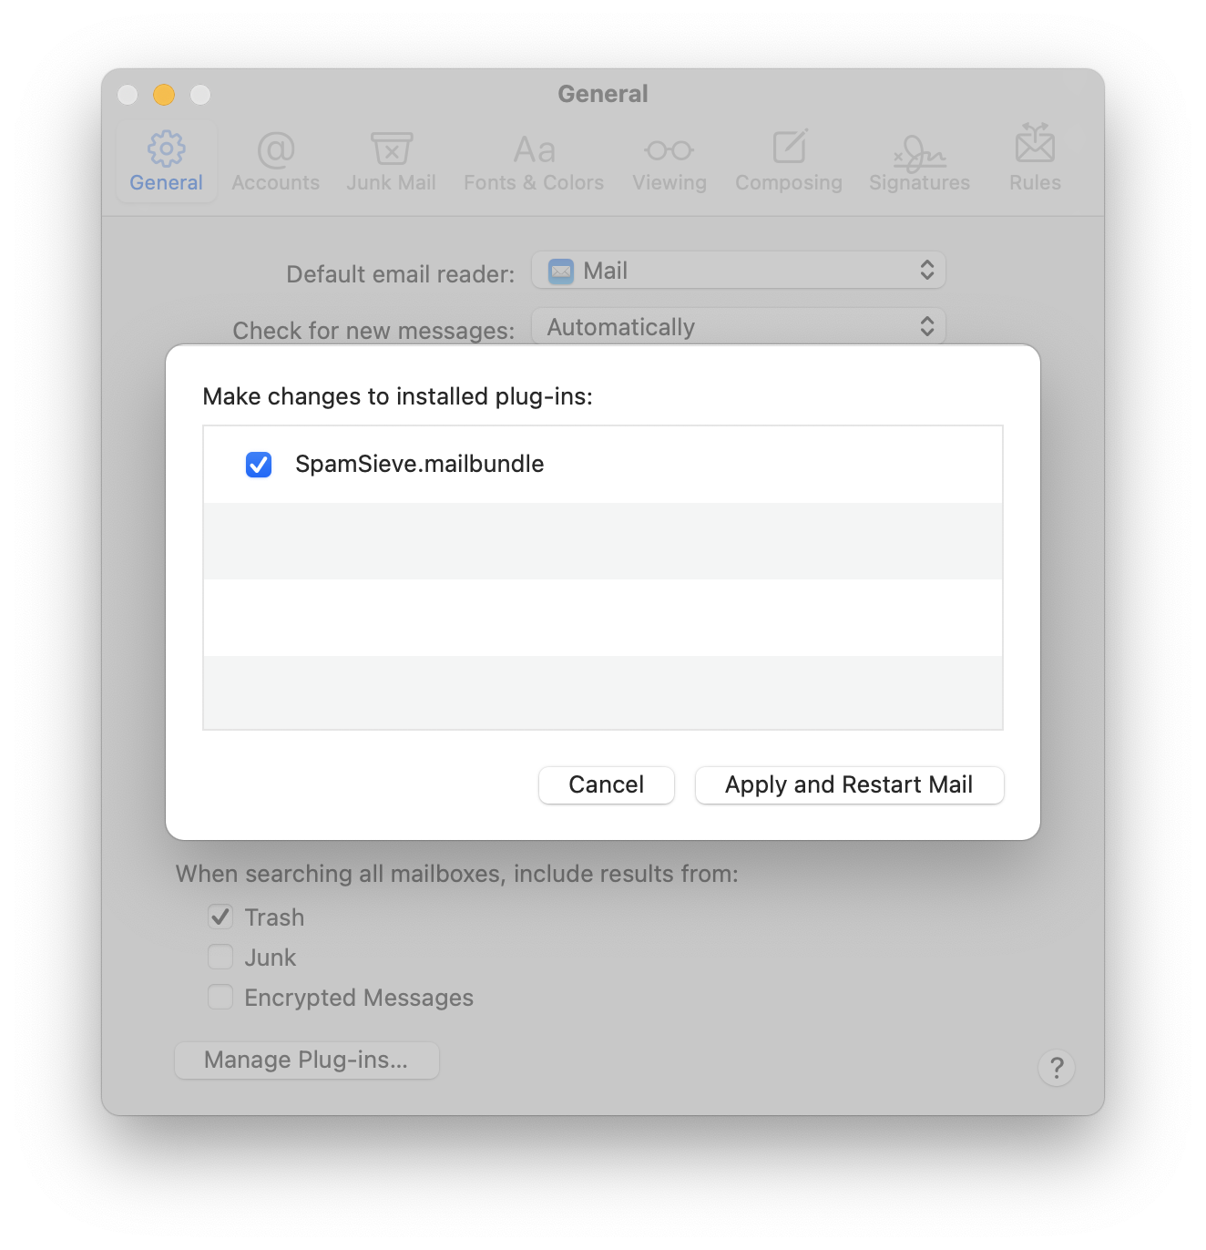The height and width of the screenshot is (1250, 1206).
Task: Change Check for new messages frequency
Action: (738, 326)
